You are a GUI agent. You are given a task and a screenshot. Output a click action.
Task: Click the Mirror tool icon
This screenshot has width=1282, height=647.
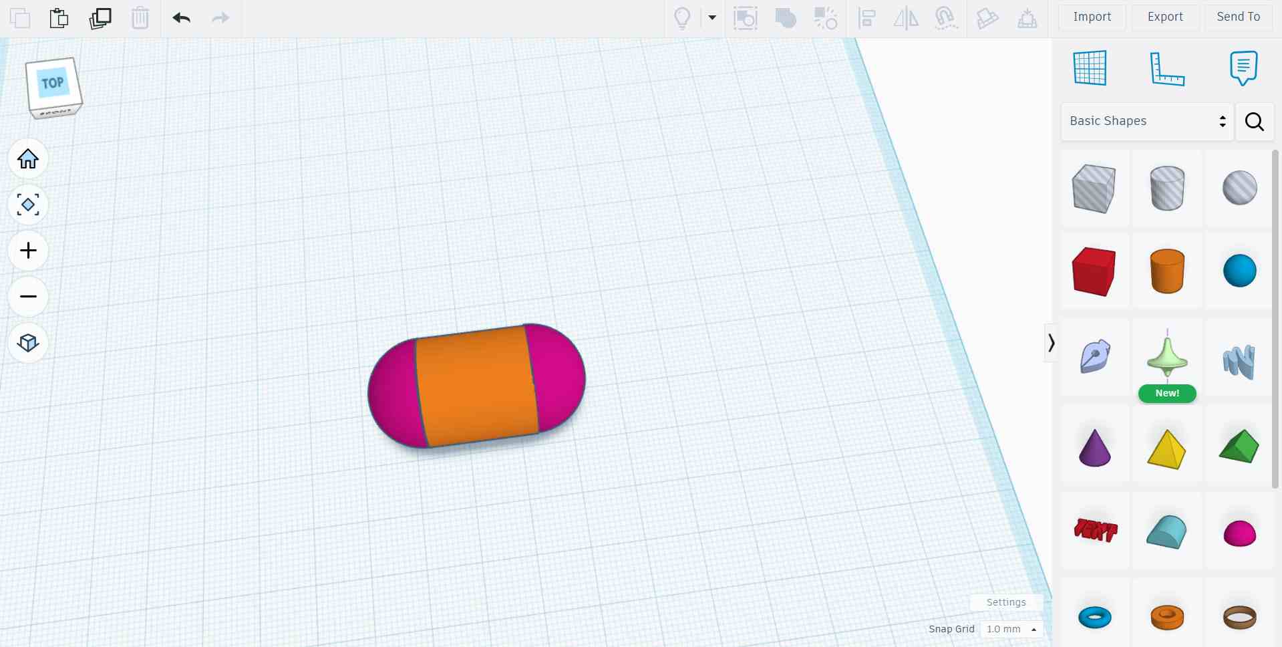coord(906,18)
